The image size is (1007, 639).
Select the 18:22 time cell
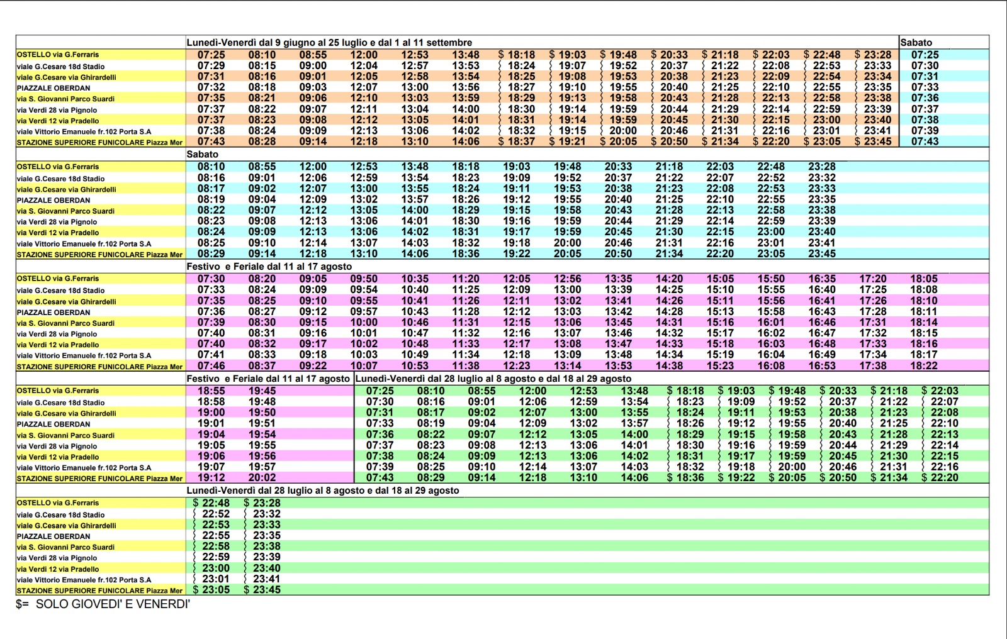[924, 366]
